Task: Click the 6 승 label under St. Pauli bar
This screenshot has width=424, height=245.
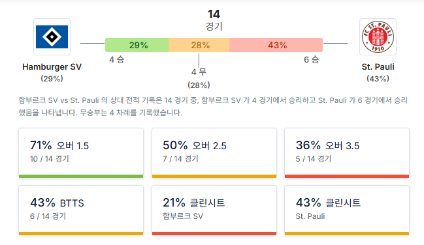Action: [311, 60]
